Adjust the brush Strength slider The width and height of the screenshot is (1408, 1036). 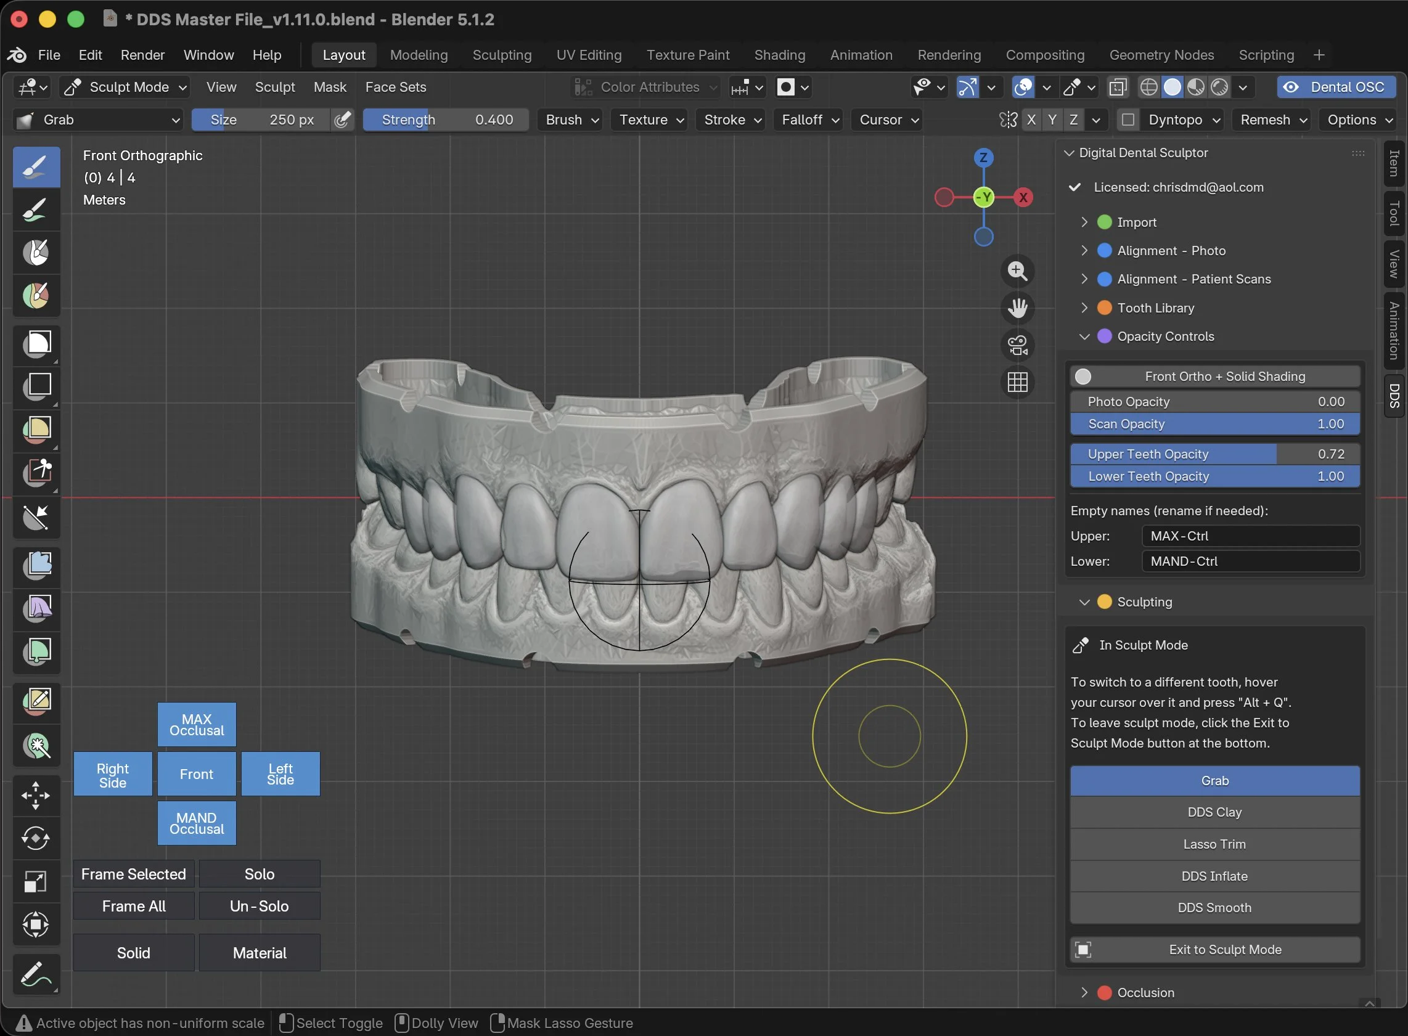pyautogui.click(x=446, y=120)
